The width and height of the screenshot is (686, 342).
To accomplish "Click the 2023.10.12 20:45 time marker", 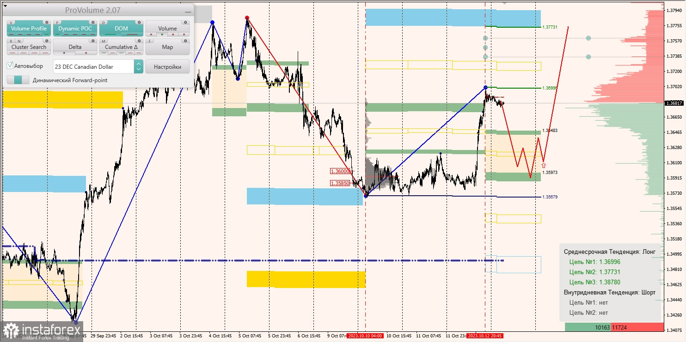I will coord(485,336).
